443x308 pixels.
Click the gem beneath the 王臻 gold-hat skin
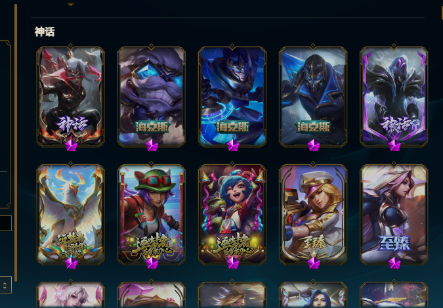[313, 263]
